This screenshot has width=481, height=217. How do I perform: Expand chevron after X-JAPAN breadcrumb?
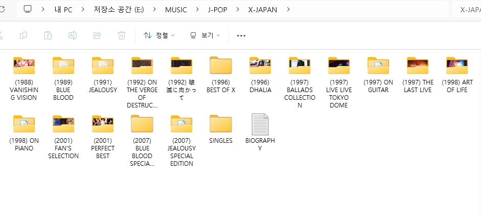tap(288, 10)
